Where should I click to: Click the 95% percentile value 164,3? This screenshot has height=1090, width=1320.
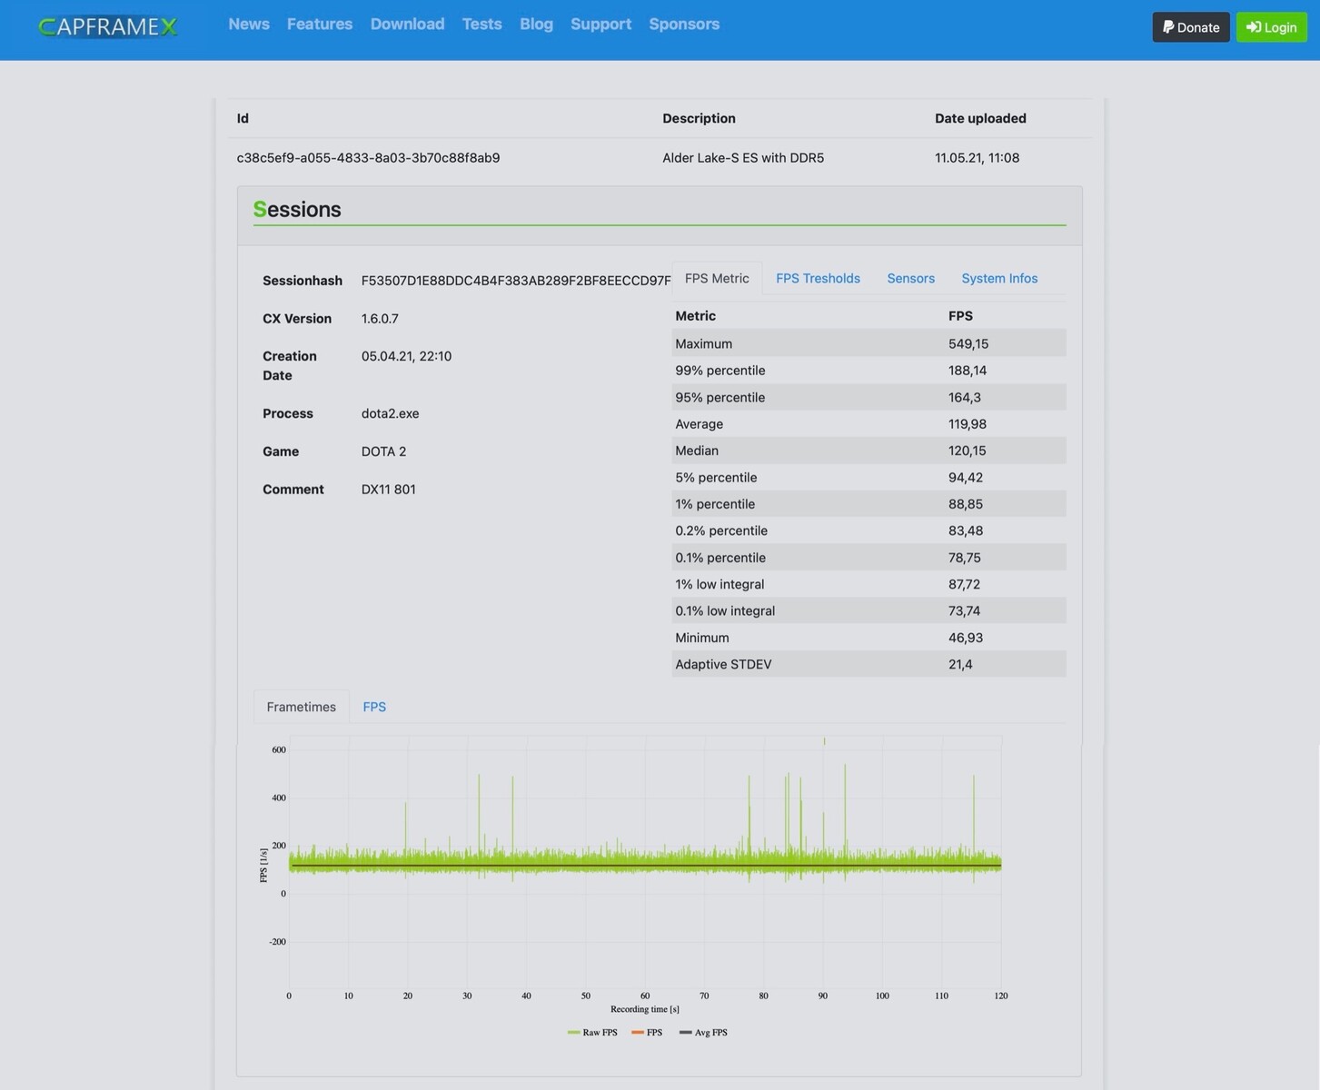point(965,398)
